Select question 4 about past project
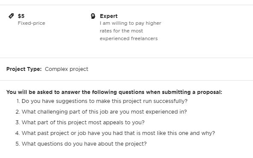Screen dimensions: 253x158 (115, 133)
